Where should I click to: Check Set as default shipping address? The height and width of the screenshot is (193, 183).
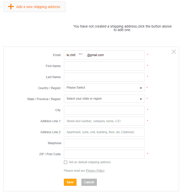66,162
